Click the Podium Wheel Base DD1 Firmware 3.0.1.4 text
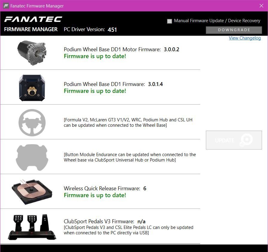Image resolution: width=268 pixels, height=252 pixels. tap(155, 84)
